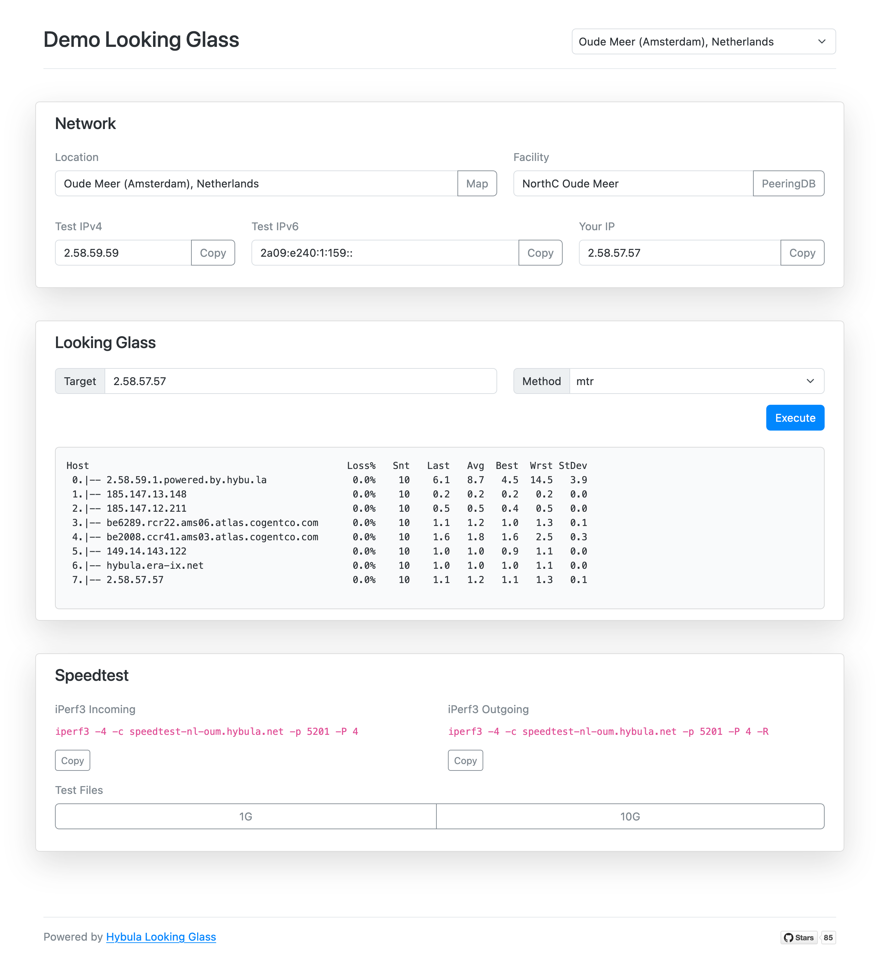Copy the iPerf3 Incoming command
This screenshot has height=980, width=883.
[x=72, y=761]
